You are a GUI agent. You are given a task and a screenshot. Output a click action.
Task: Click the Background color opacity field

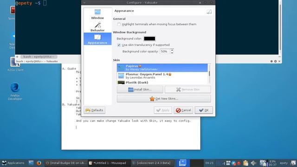(165, 51)
